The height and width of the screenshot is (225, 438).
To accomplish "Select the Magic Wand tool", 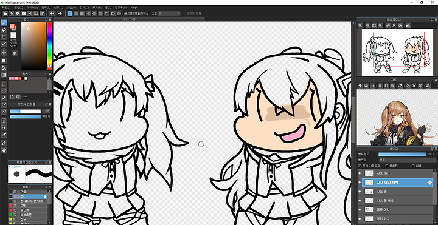I will coord(4,98).
